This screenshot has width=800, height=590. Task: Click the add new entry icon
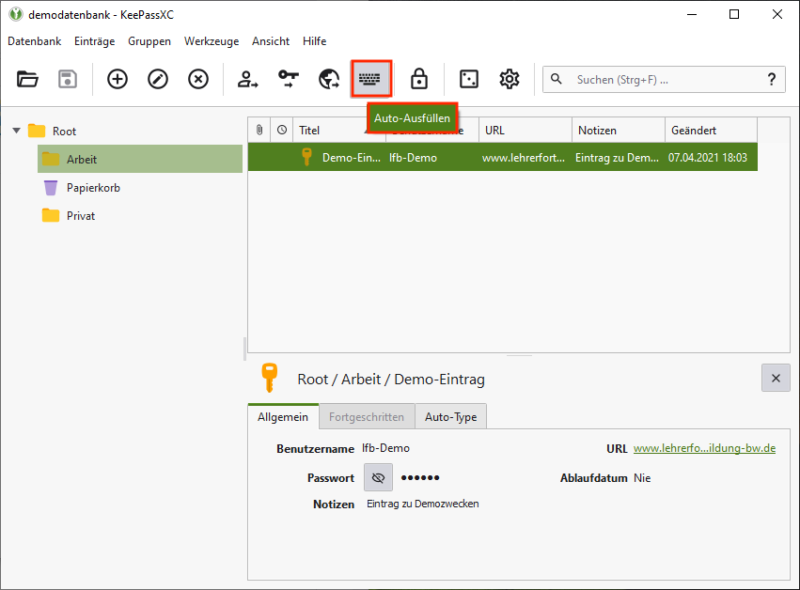click(118, 79)
